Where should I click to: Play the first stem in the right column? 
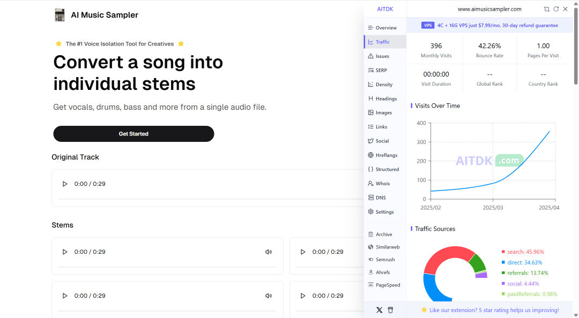(x=303, y=252)
